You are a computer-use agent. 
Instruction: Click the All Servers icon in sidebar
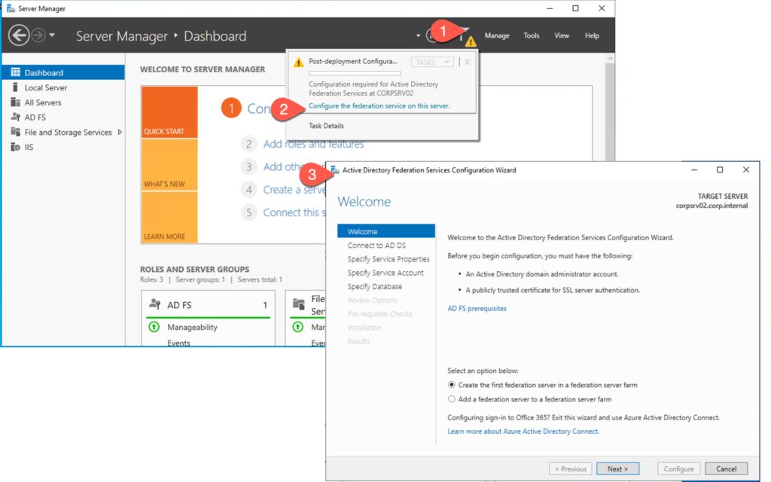[15, 102]
